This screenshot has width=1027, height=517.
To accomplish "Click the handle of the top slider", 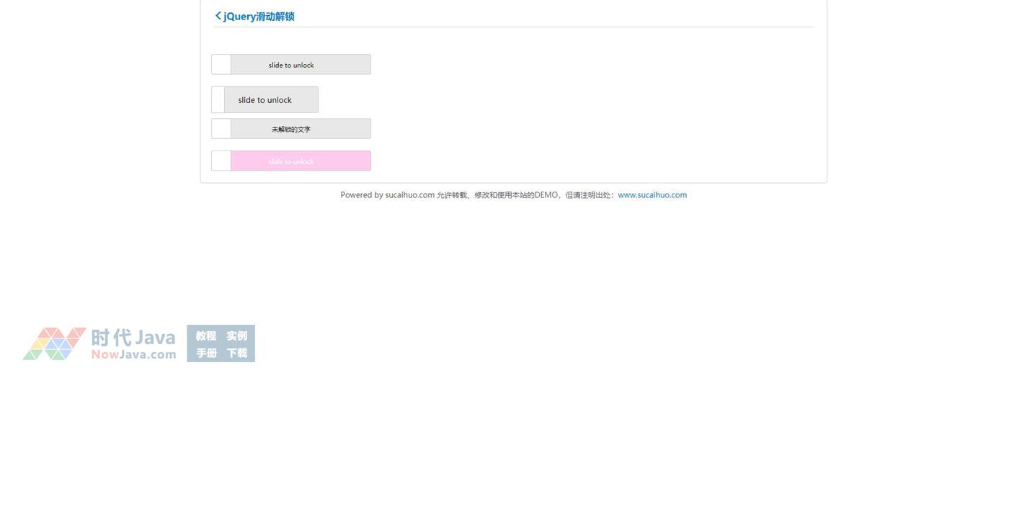I will click(221, 64).
